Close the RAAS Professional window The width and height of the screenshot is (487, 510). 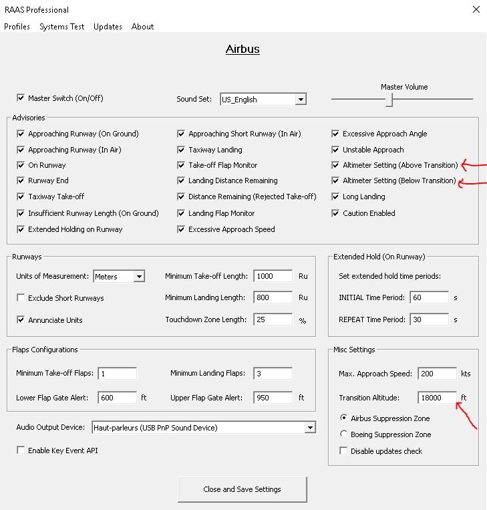[476, 9]
